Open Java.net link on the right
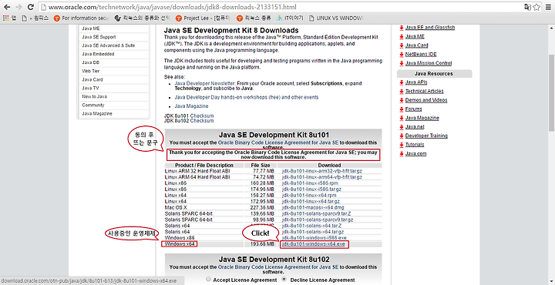The height and width of the screenshot is (285, 555). point(415,127)
